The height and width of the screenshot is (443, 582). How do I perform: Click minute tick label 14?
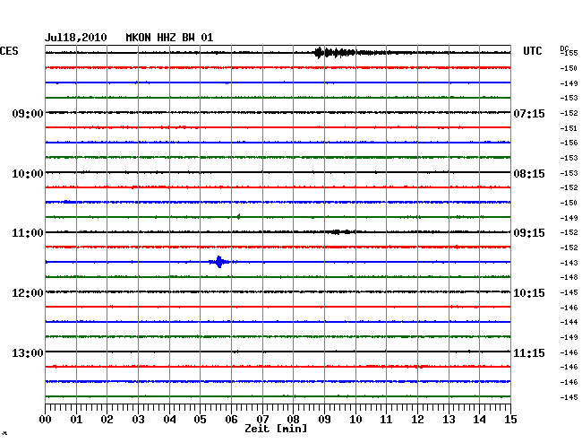(x=479, y=420)
